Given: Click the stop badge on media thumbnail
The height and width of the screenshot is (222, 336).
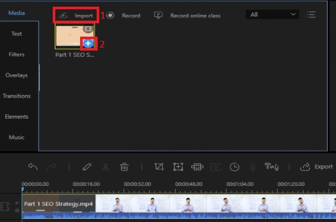Looking at the screenshot, I should click(88, 29).
